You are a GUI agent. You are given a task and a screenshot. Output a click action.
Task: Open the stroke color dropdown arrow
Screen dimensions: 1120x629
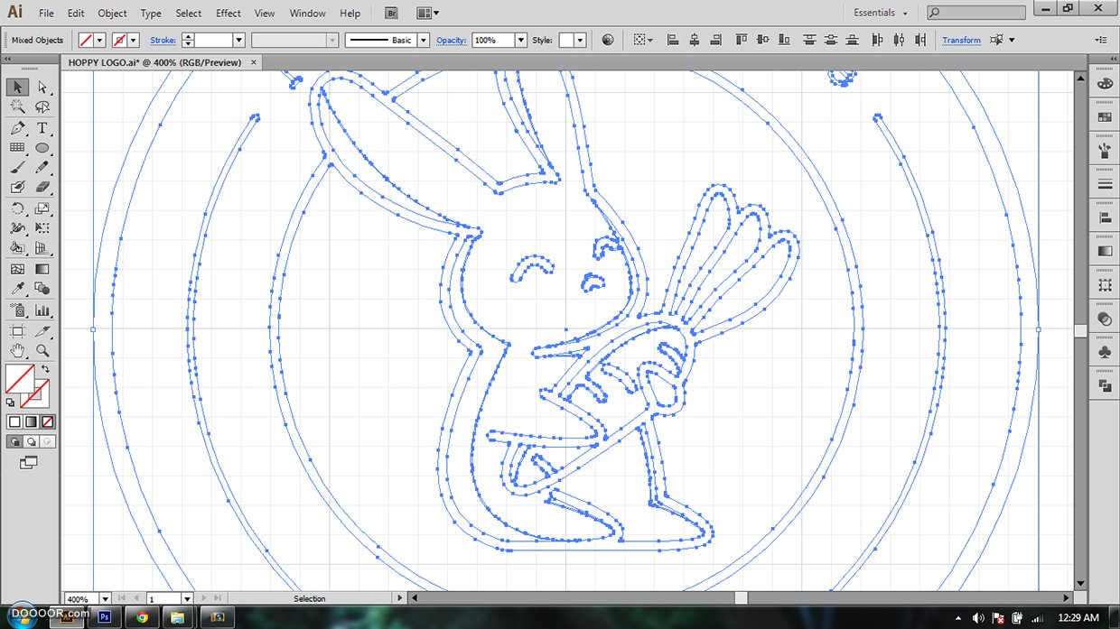pyautogui.click(x=134, y=40)
